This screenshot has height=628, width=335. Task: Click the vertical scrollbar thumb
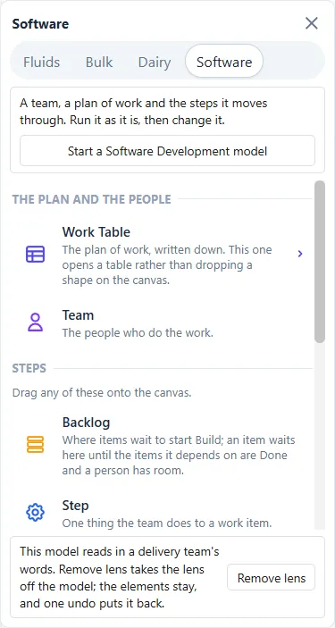[x=320, y=262]
